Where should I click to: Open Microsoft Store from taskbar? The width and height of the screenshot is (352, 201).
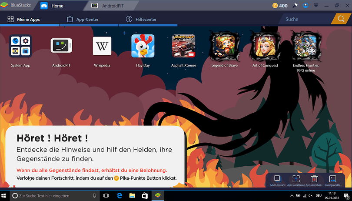tap(145, 196)
